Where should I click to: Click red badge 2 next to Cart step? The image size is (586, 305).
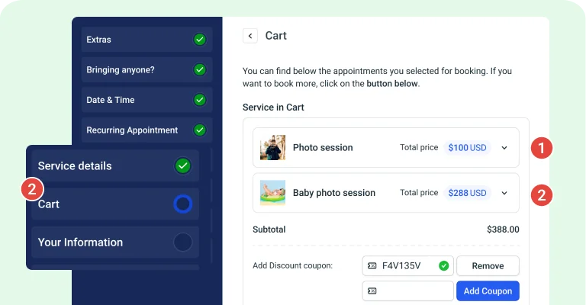pyautogui.click(x=32, y=189)
